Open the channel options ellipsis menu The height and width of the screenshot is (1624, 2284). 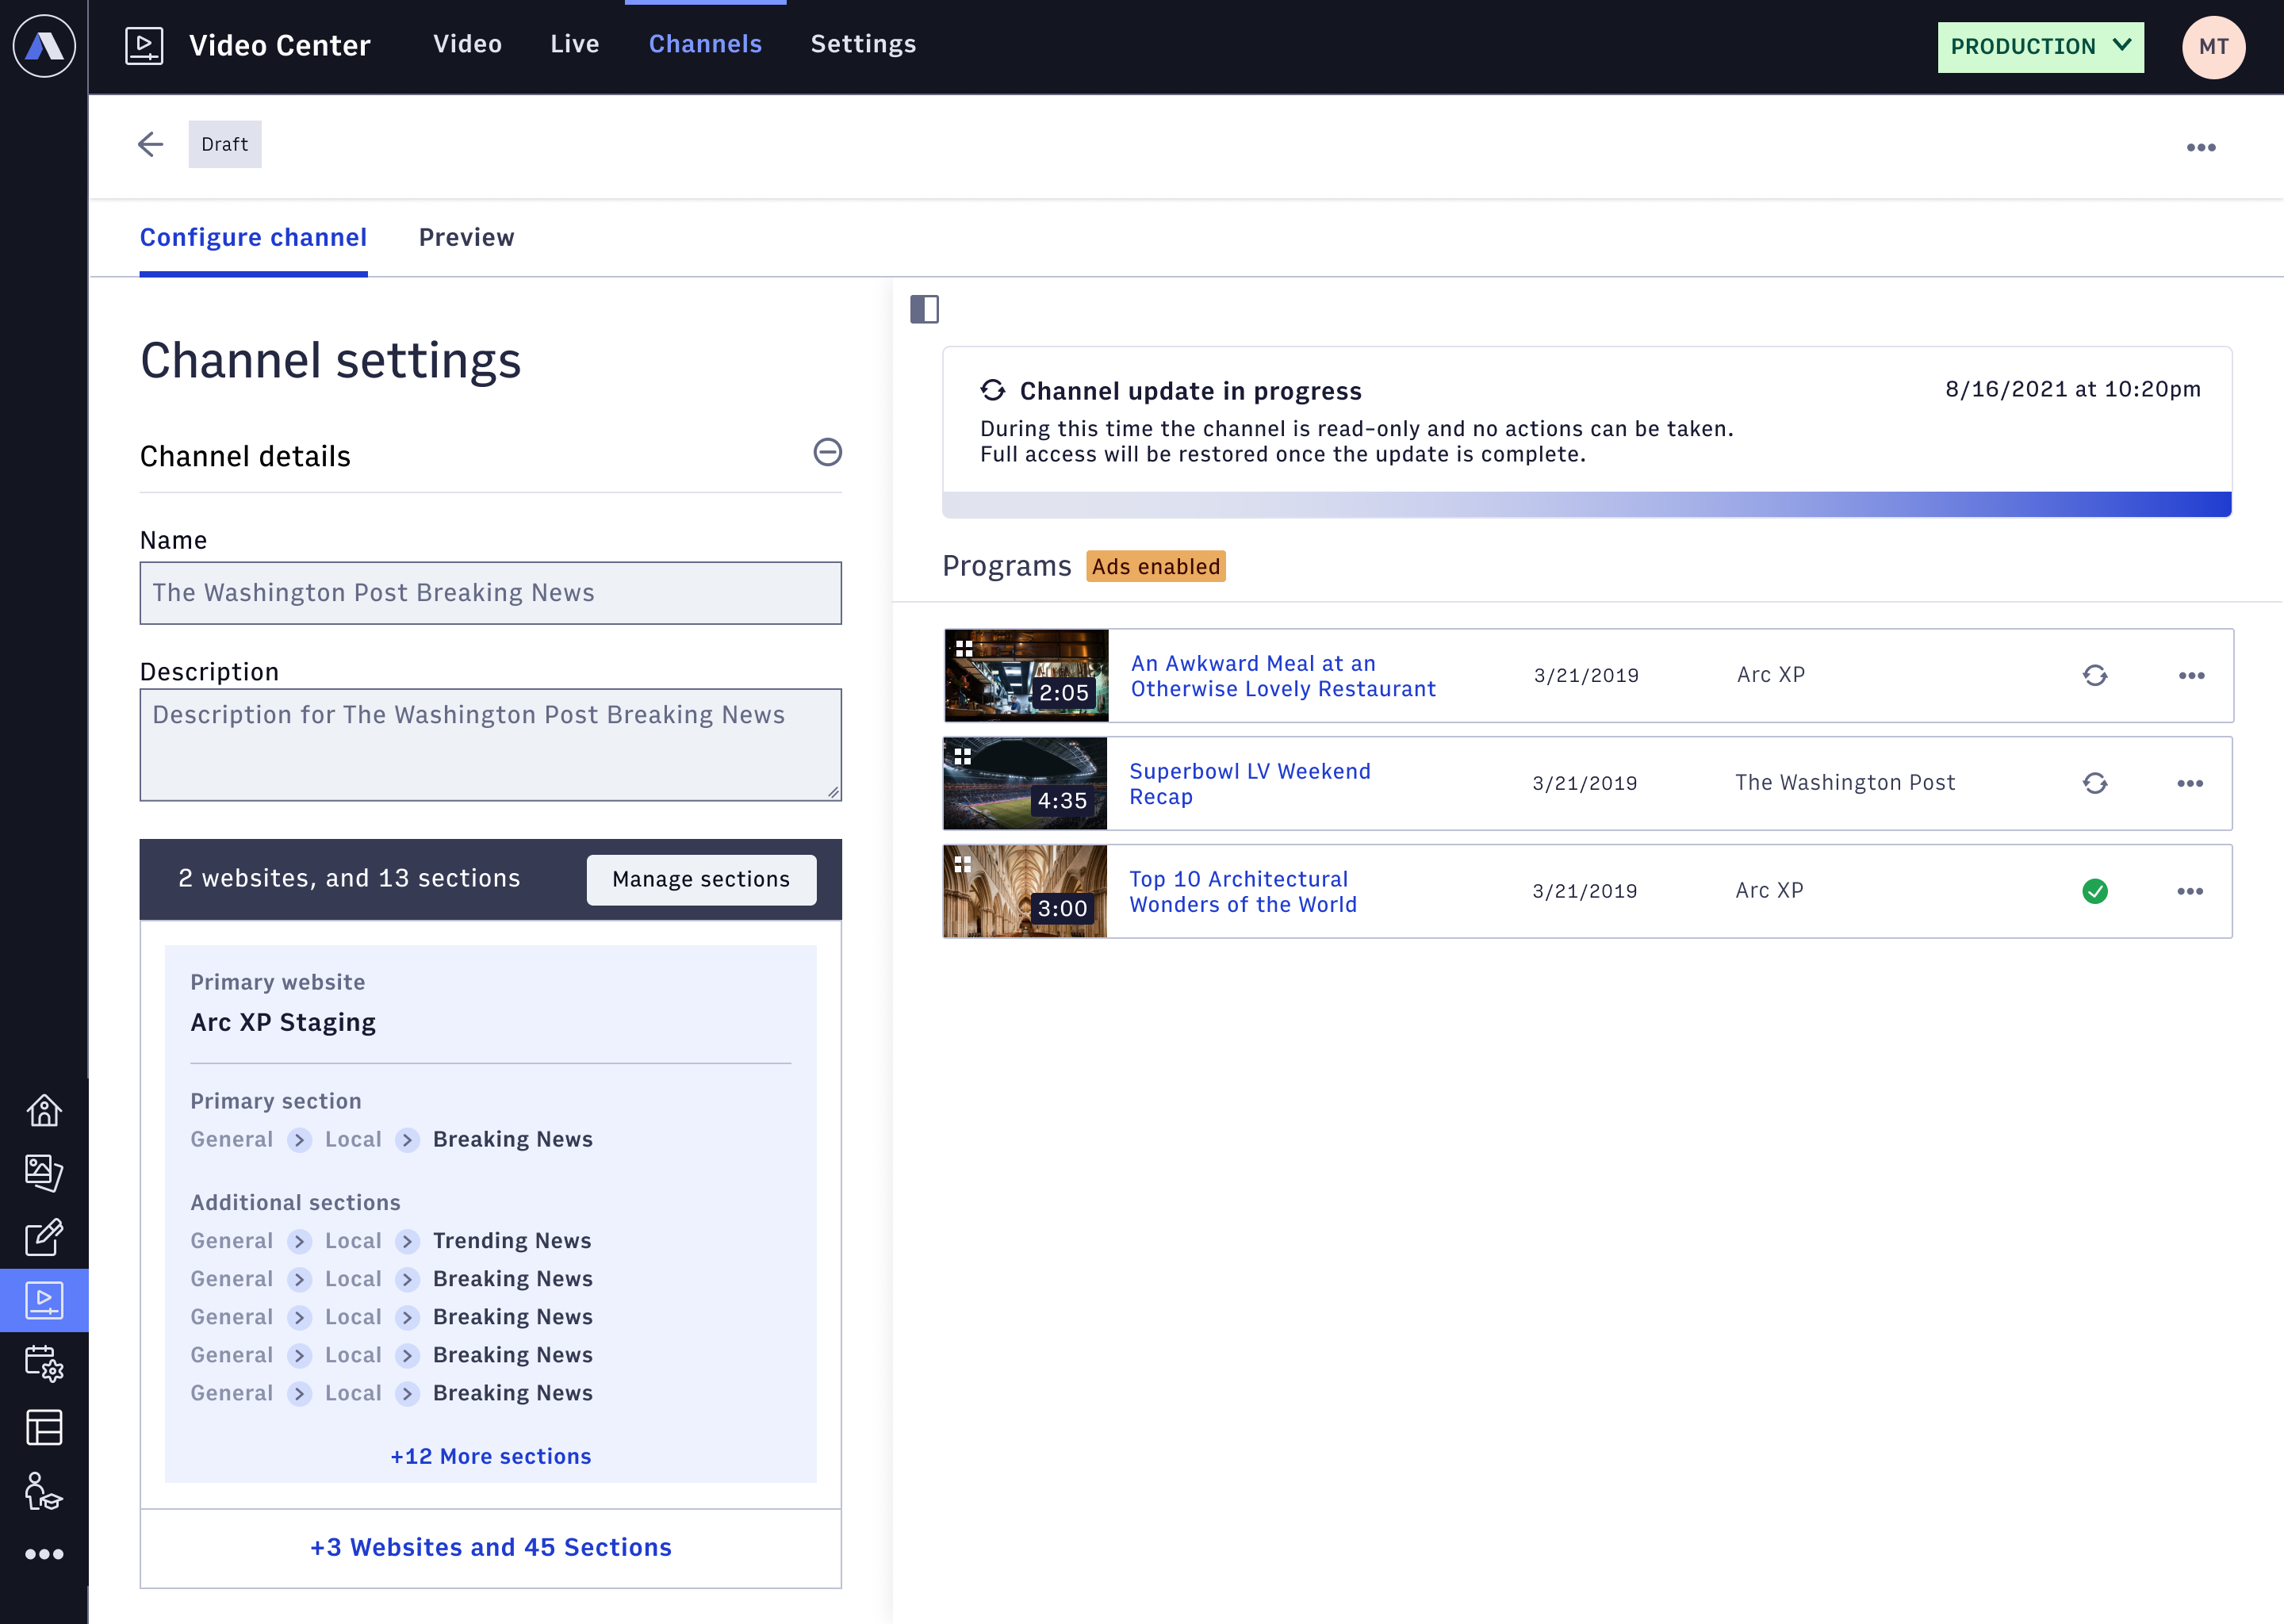coord(2200,148)
